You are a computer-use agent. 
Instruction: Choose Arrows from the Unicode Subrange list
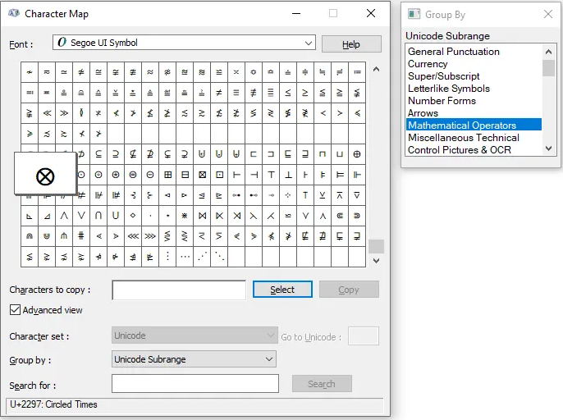[423, 113]
